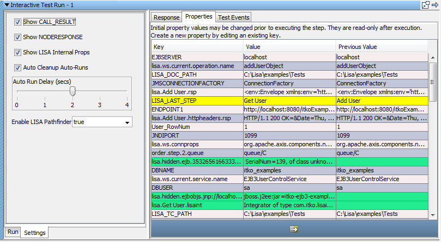Viewport: 441px width, 242px height.
Task: Click the lisa.hidden.ejbobjs.jnp key cell
Action: coord(197,196)
